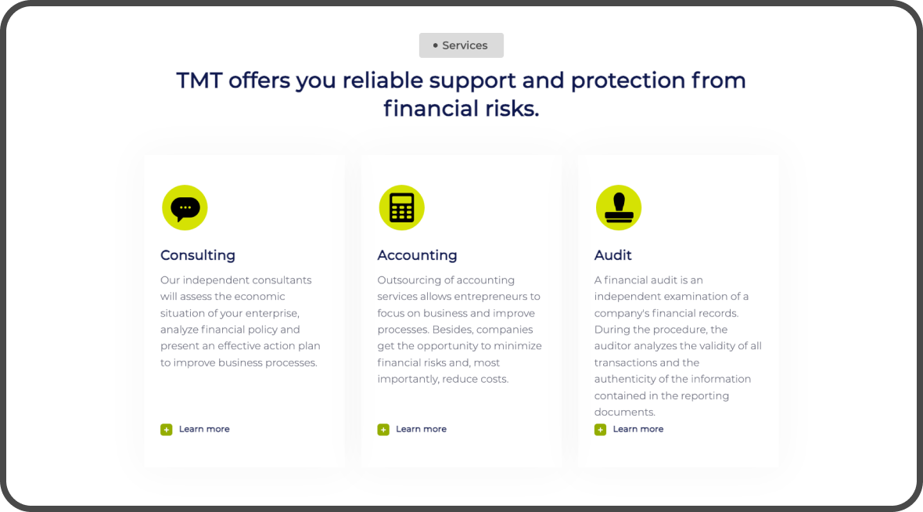Open Learn more for Consulting
The height and width of the screenshot is (512, 923).
point(204,429)
